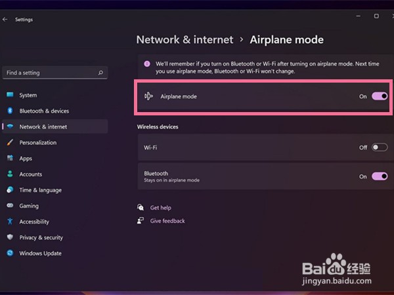The image size is (394, 295).
Task: Go to Accessibility settings page
Action: click(x=34, y=222)
